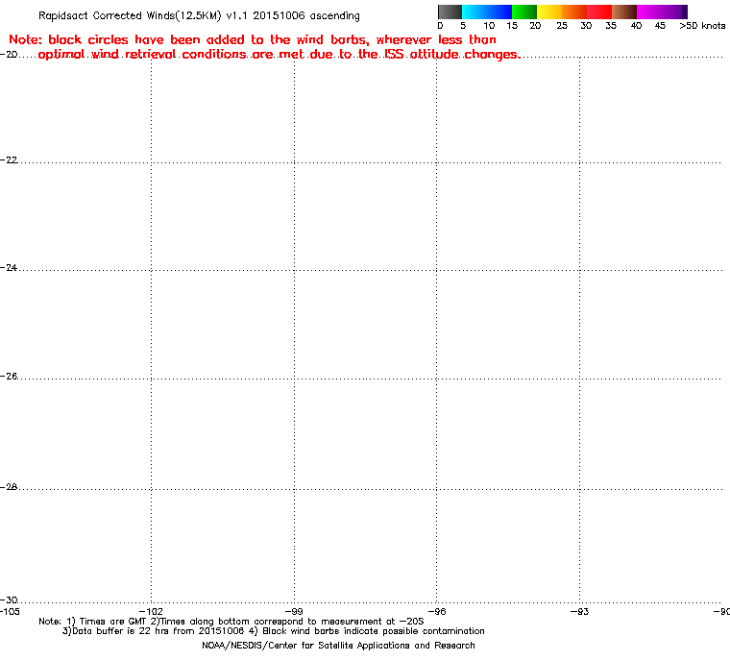Click the -99 longitude axis label
Viewport: 730px width, 661px height.
[294, 612]
